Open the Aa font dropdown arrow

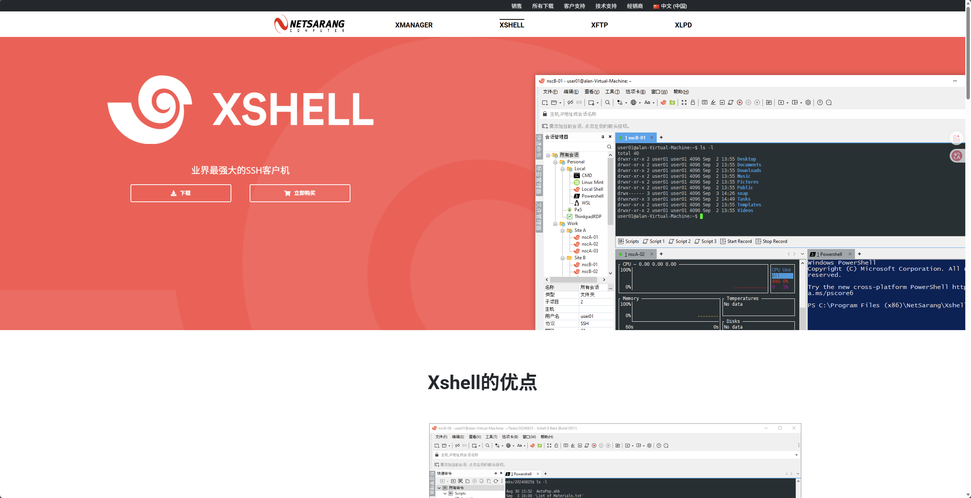[654, 103]
